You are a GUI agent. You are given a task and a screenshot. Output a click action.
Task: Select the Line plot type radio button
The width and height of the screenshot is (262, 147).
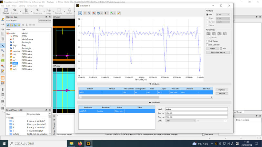(x=207, y=14)
